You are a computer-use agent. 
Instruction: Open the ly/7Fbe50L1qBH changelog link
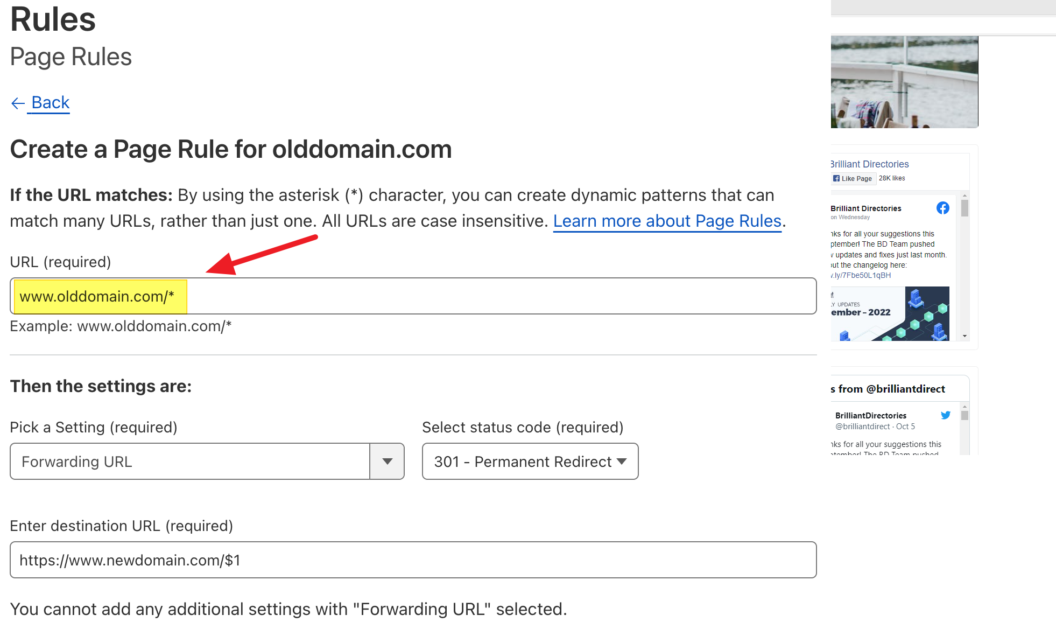(860, 275)
